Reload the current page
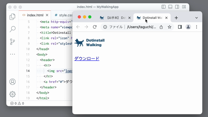Viewport: 208px width, 117px height. coord(95,27)
